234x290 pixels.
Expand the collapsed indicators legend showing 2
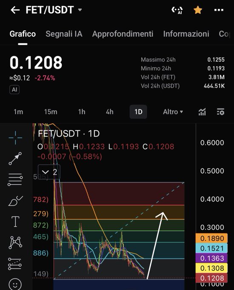pos(49,172)
